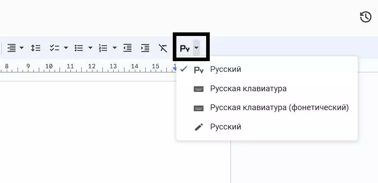This screenshot has height=183, width=378.
Task: Clear formatting with the crossed-out T icon
Action: click(x=162, y=48)
